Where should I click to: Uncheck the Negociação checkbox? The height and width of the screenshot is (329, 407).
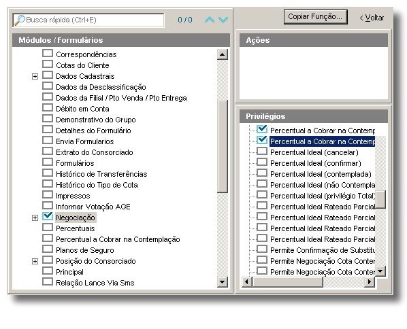(48, 216)
